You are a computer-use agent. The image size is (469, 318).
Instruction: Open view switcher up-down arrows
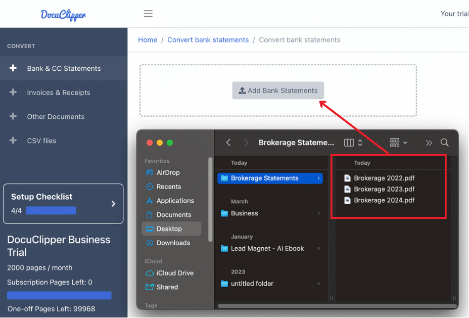tap(360, 143)
